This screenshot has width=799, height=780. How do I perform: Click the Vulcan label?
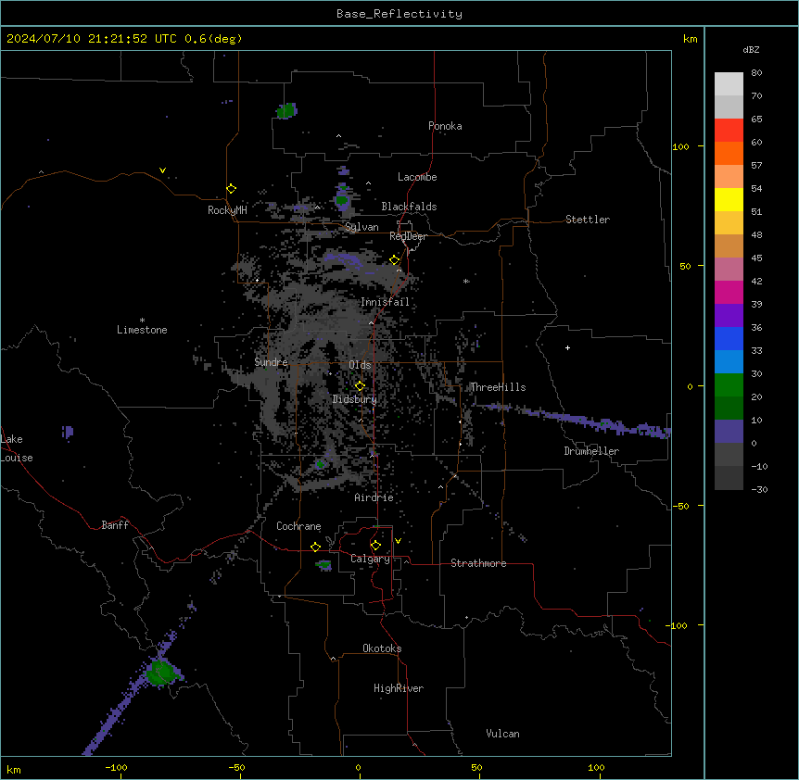(502, 734)
